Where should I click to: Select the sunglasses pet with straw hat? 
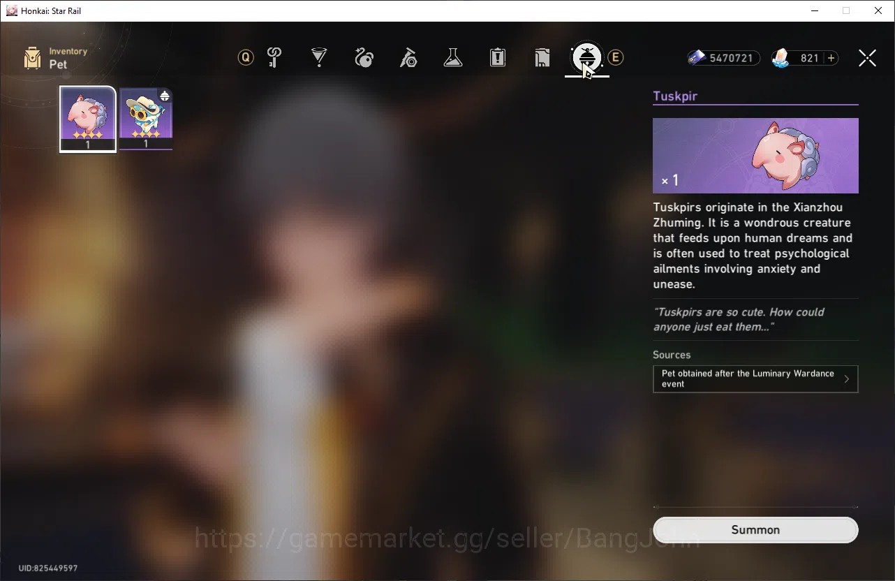[145, 119]
